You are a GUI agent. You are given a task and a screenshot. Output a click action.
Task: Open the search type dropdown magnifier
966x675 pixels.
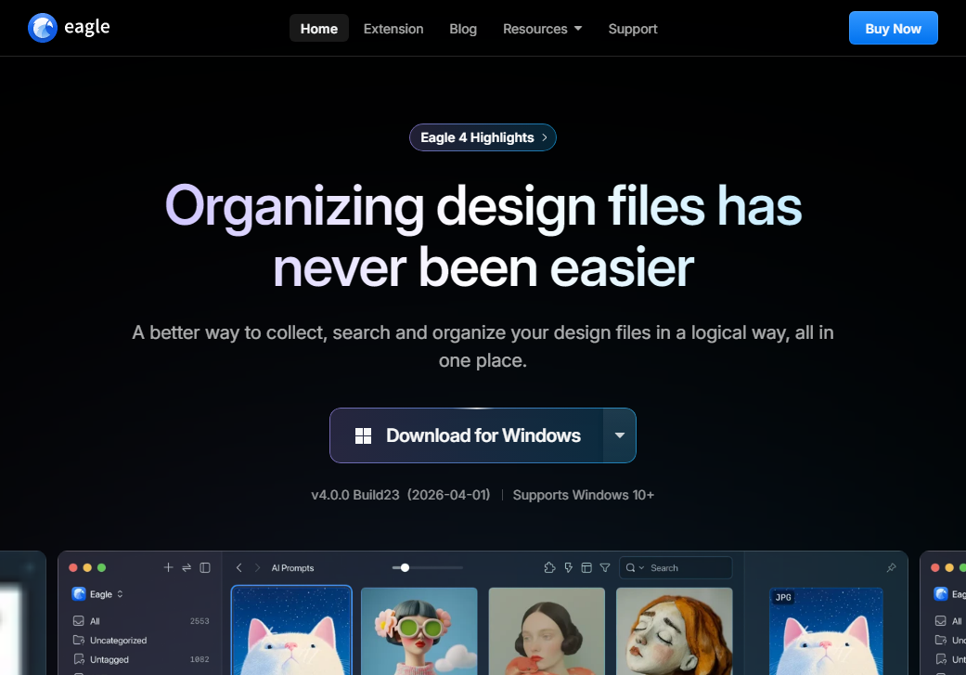[635, 567]
